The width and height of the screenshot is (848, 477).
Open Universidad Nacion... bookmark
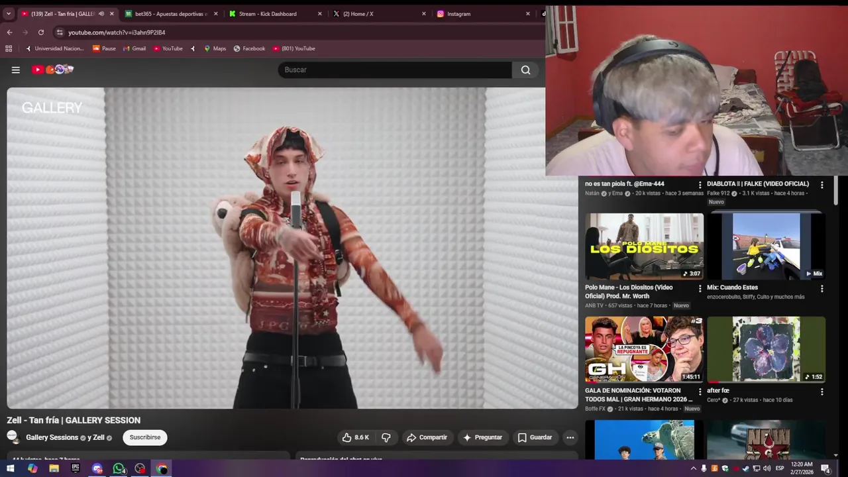click(54, 48)
